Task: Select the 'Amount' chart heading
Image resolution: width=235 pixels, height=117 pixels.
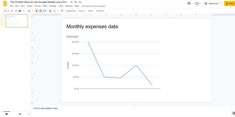Action: [72, 37]
